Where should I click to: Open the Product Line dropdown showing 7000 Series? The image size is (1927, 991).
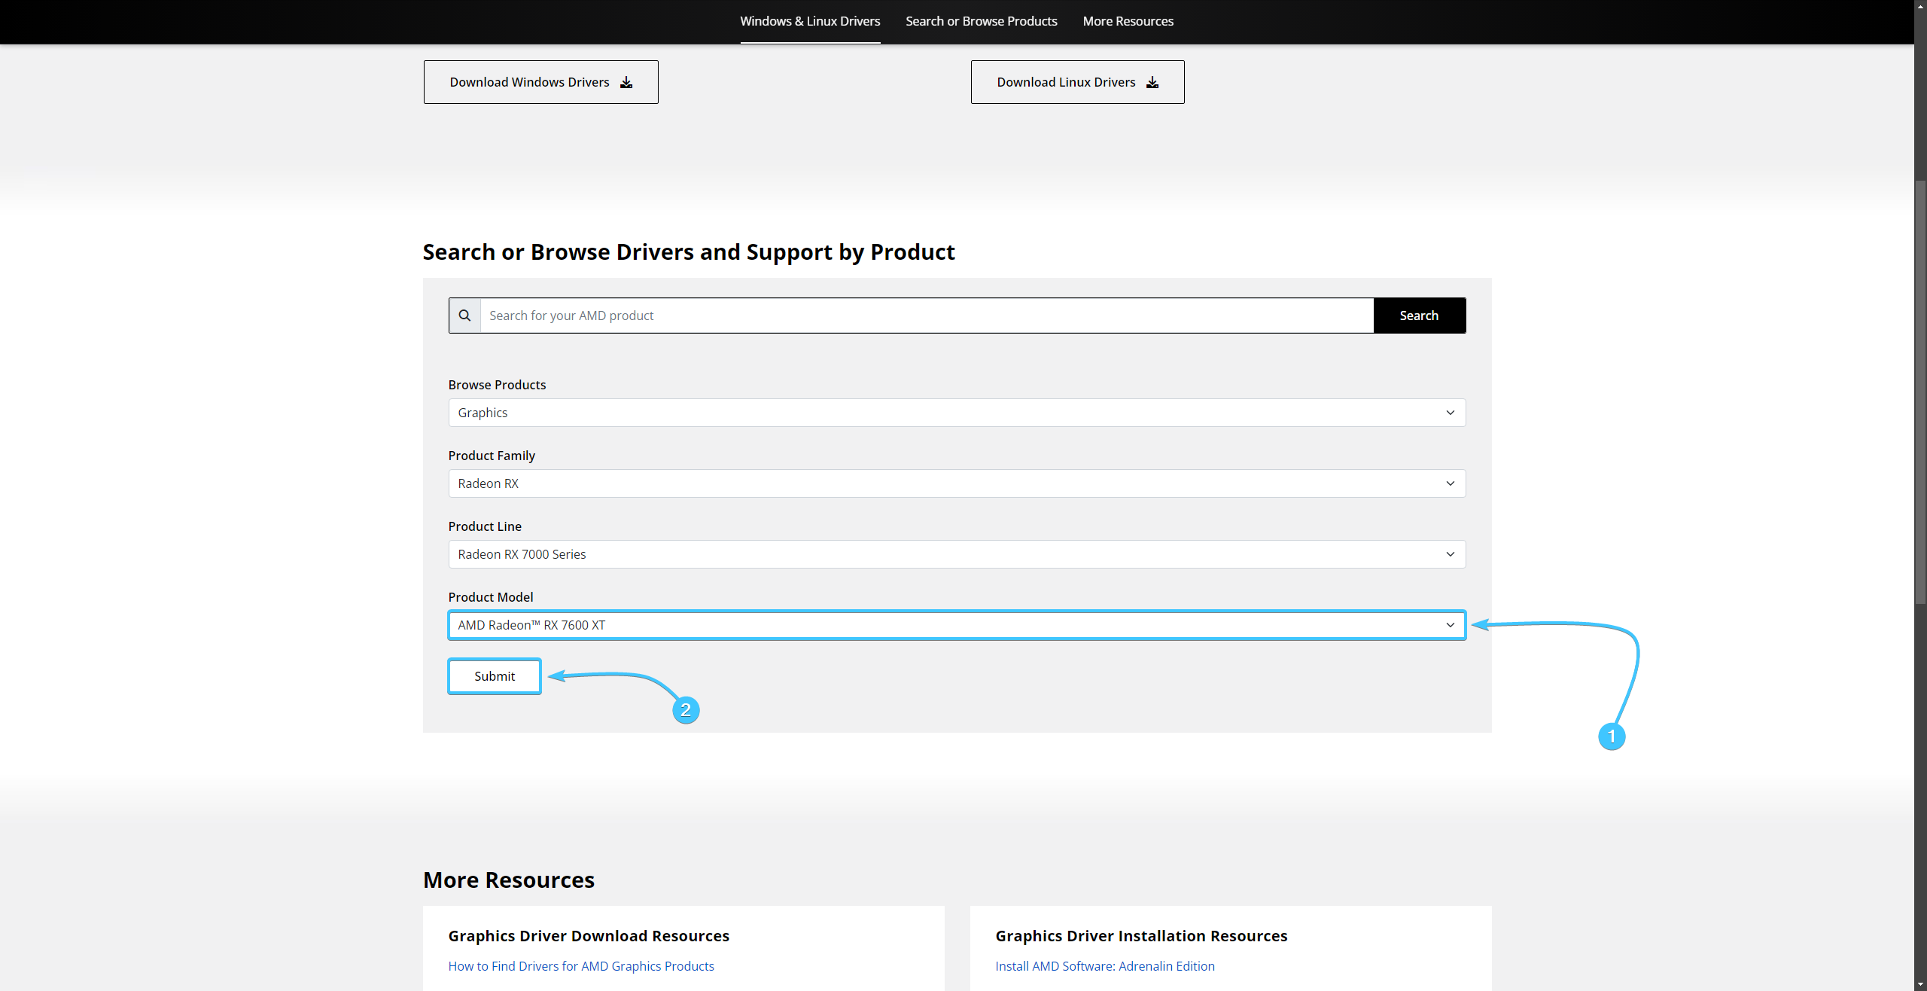pyautogui.click(x=957, y=554)
